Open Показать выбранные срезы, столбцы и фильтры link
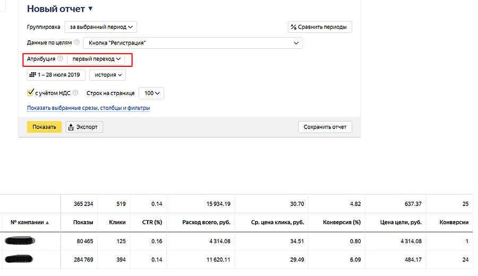 coord(88,108)
